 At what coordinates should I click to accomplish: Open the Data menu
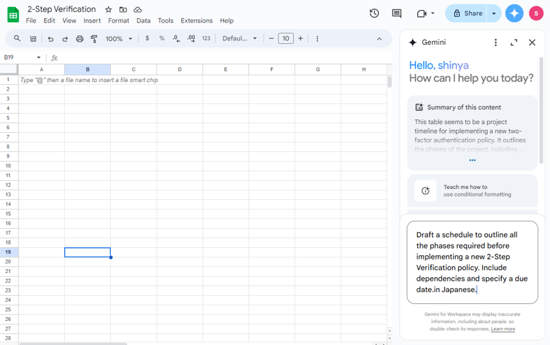tap(144, 21)
